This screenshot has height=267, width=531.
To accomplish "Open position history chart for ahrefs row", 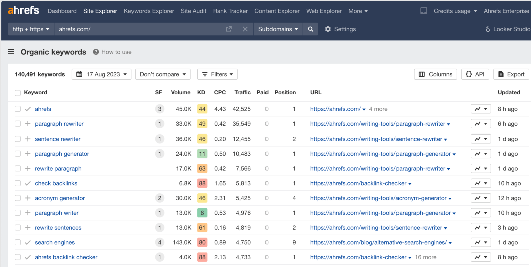I will [x=480, y=109].
